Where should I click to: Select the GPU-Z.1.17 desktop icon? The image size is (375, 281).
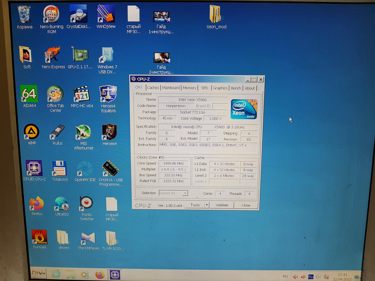(80, 57)
